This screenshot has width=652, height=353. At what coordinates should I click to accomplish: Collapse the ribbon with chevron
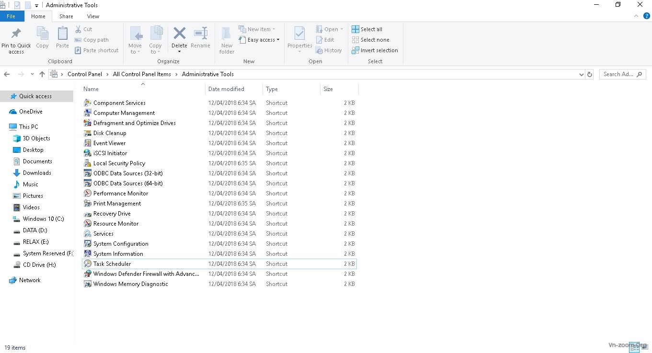click(x=637, y=16)
